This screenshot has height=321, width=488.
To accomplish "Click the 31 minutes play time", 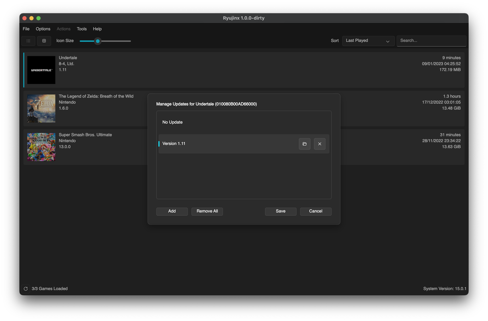I will 450,135.
